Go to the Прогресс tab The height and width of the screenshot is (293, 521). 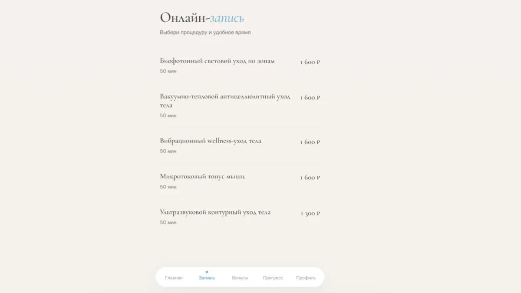pos(273,278)
